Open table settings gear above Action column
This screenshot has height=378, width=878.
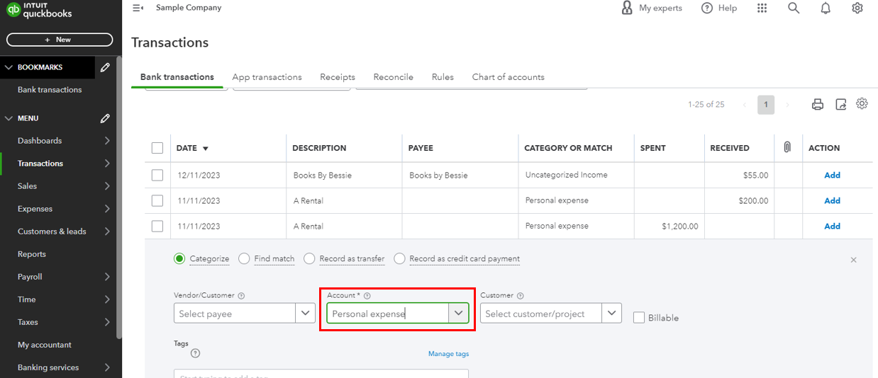[x=862, y=104]
